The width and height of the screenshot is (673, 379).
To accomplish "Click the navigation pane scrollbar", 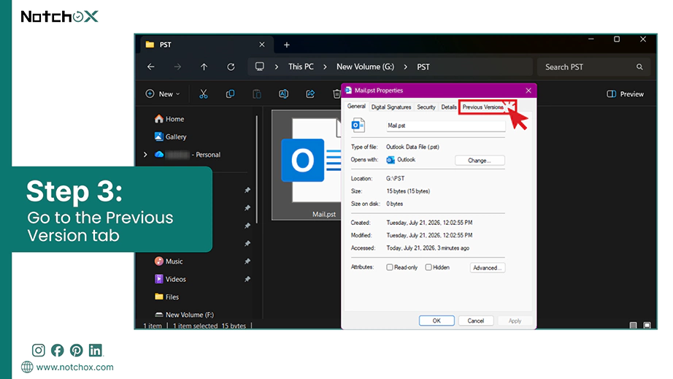I will [x=257, y=169].
